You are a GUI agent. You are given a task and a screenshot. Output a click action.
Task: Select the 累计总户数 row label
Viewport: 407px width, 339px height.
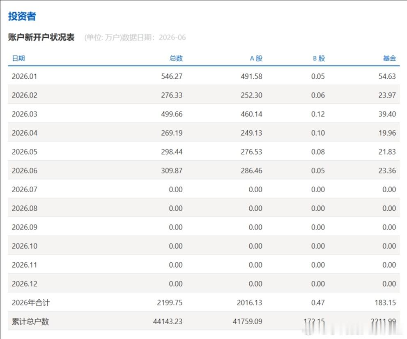click(30, 322)
